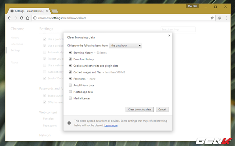Click the forward navigation arrow

tap(15, 18)
